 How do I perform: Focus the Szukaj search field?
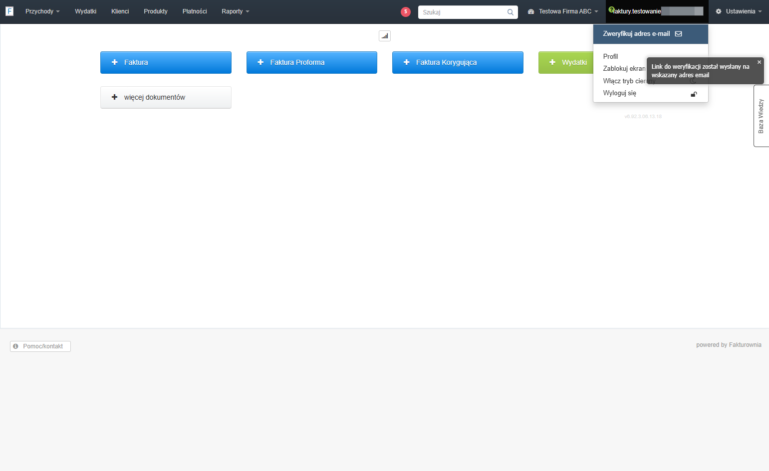(468, 12)
